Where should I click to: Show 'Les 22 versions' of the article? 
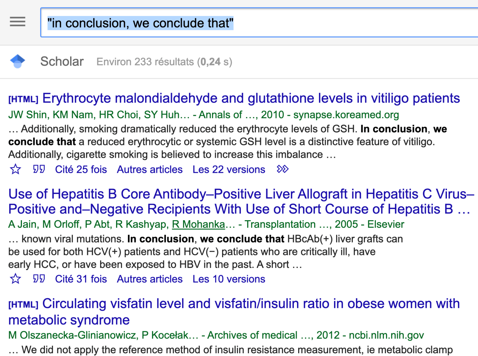[229, 170]
